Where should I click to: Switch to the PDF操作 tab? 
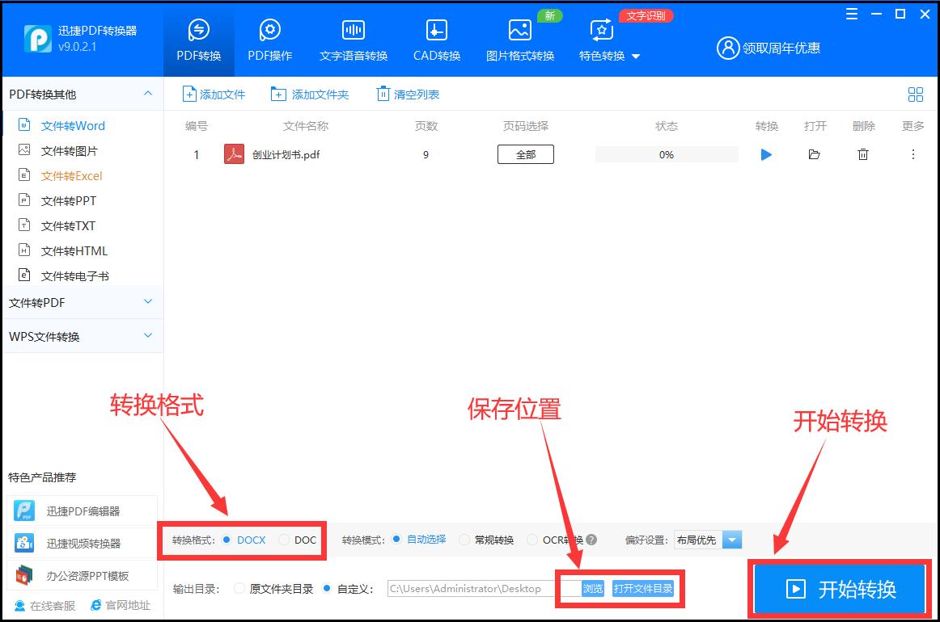269,38
